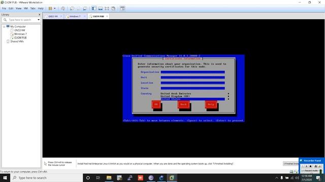
Task: Open the Snapshot Manager toolbar icon
Action: click(85, 9)
